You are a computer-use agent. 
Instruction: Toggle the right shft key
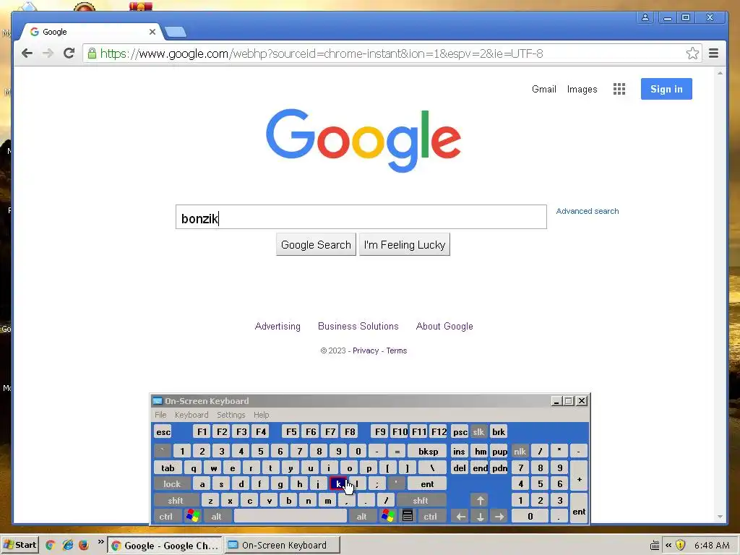[x=420, y=500]
